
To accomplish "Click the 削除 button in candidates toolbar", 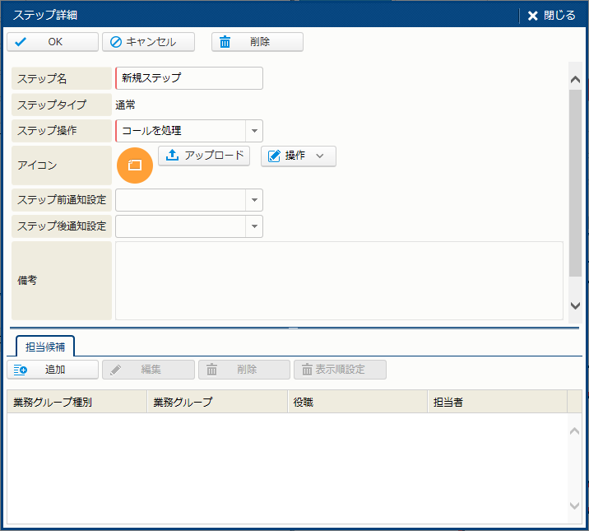I will point(244,370).
